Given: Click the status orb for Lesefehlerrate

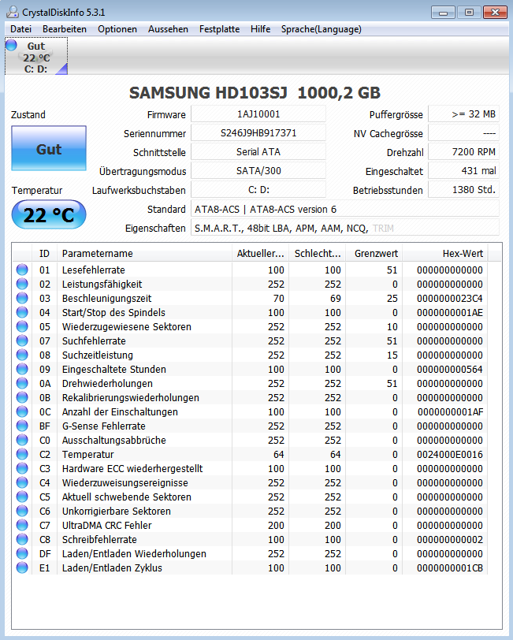Looking at the screenshot, I should click(x=22, y=270).
